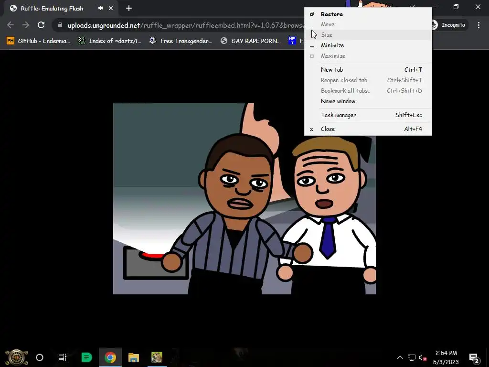Click the Maximize menu entry

368,56
